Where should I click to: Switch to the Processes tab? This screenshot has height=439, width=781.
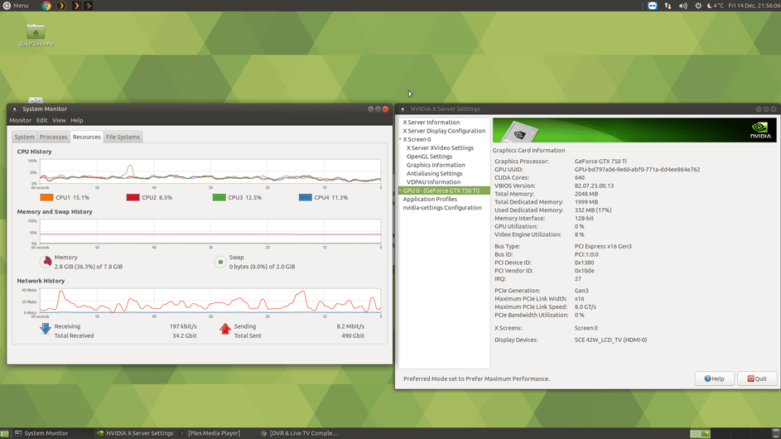[x=53, y=137]
